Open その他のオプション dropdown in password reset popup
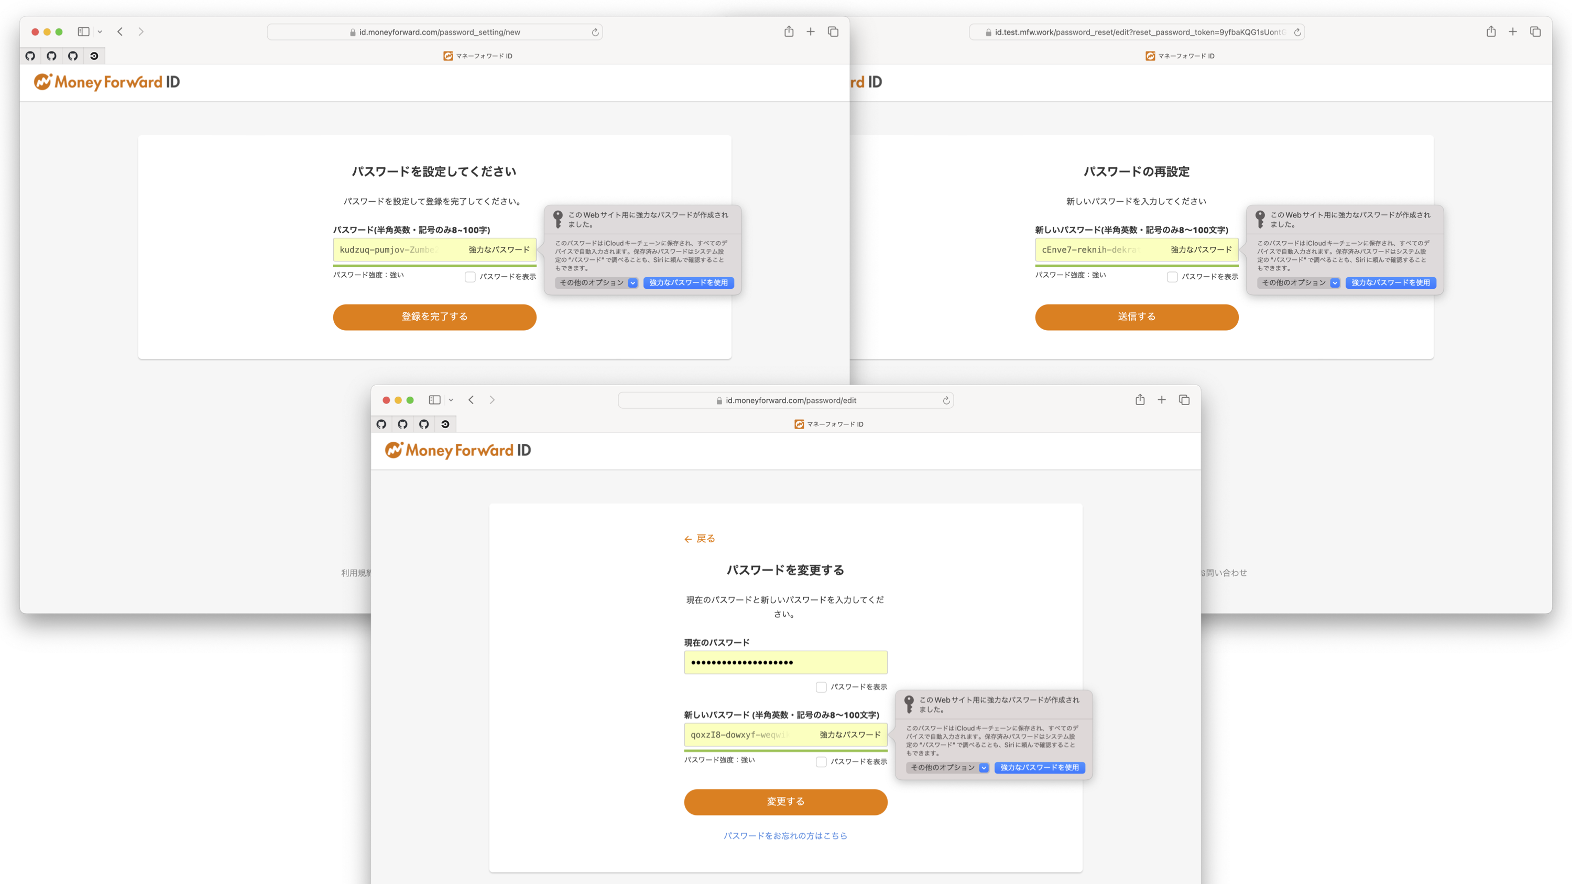Screen dimensions: 1572x884 click(x=1298, y=283)
